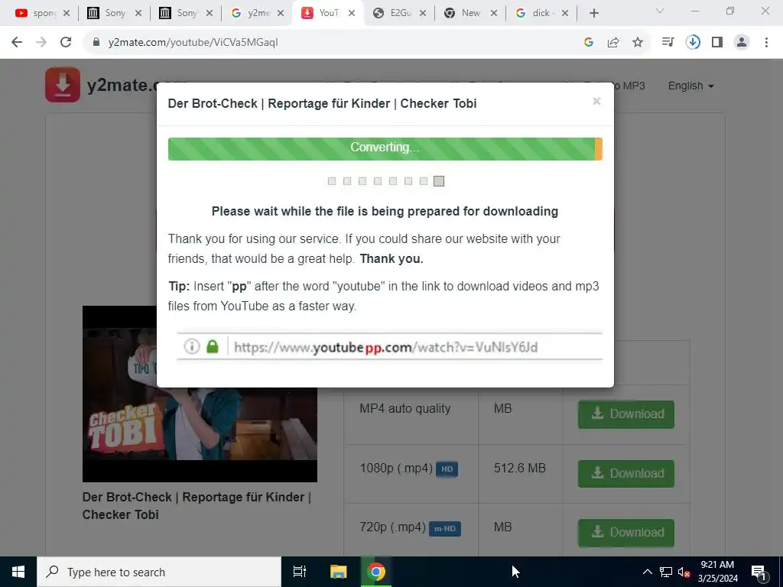
Task: Click the green Converting progress bar
Action: coord(385,149)
